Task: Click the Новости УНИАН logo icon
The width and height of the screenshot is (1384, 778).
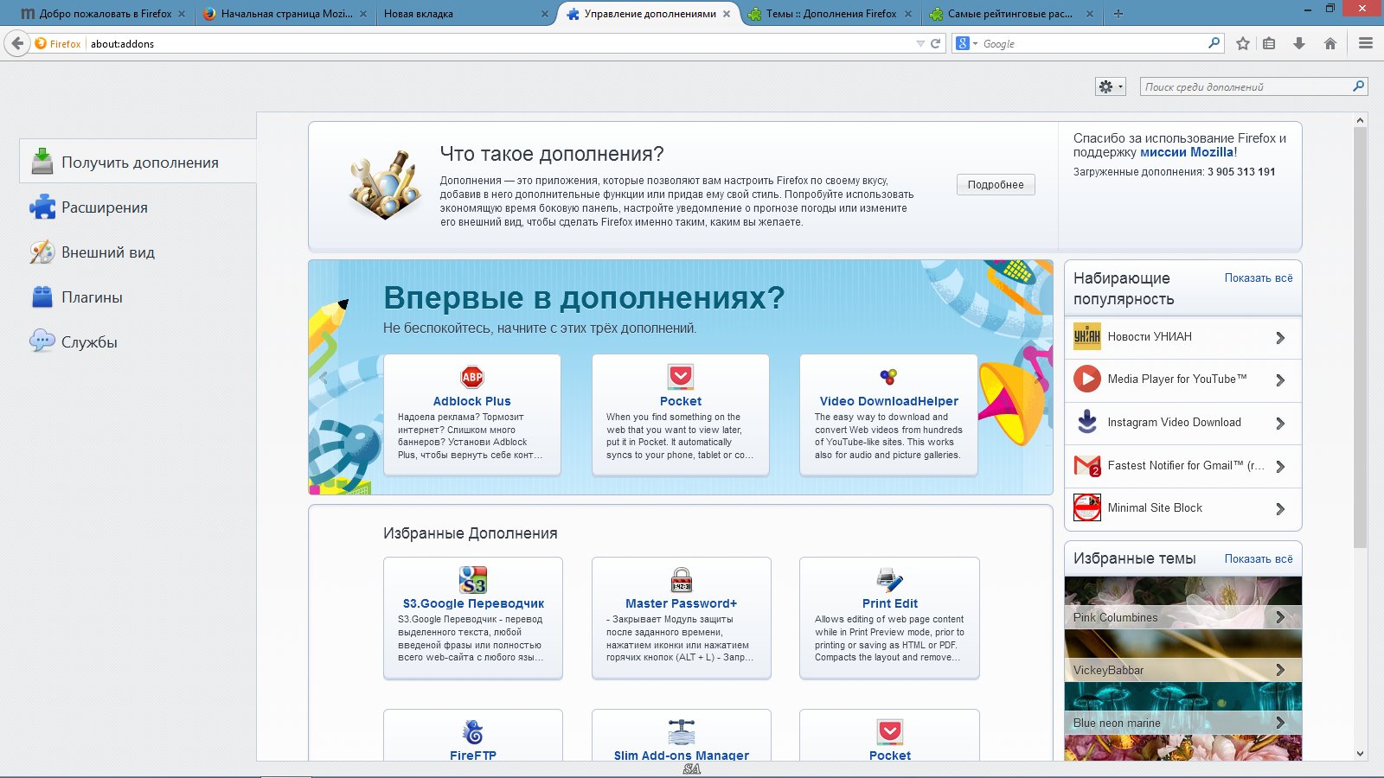Action: click(x=1087, y=336)
